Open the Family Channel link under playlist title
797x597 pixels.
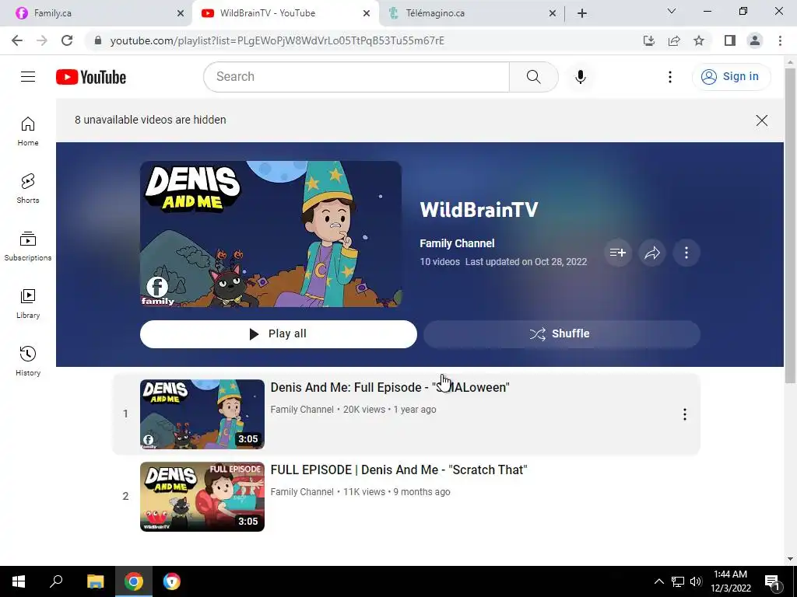point(457,243)
